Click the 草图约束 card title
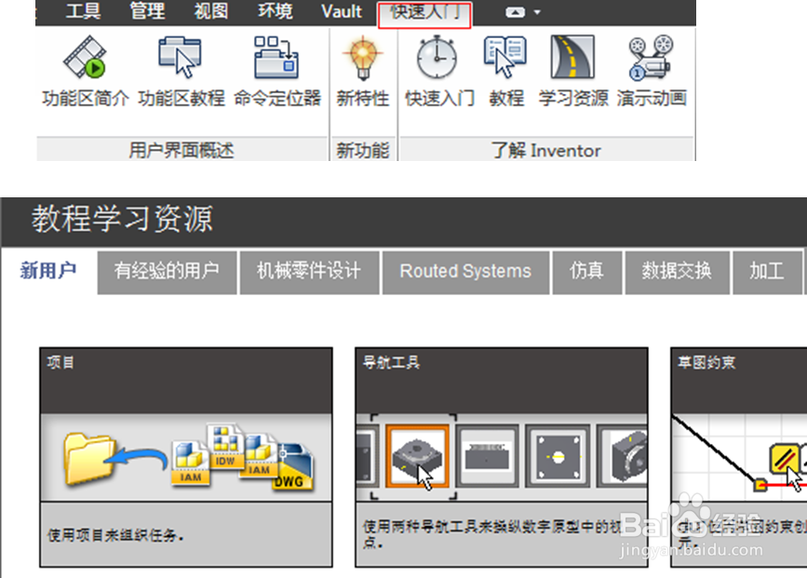Image resolution: width=807 pixels, height=578 pixels. click(706, 363)
